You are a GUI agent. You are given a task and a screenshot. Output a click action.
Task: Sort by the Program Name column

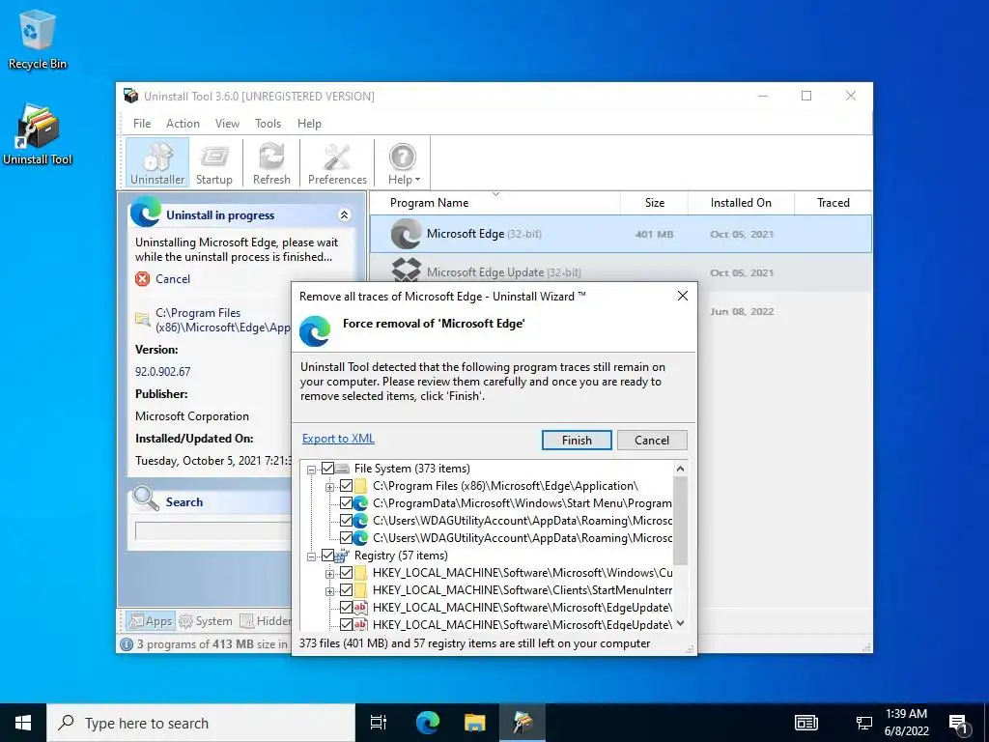pyautogui.click(x=495, y=203)
